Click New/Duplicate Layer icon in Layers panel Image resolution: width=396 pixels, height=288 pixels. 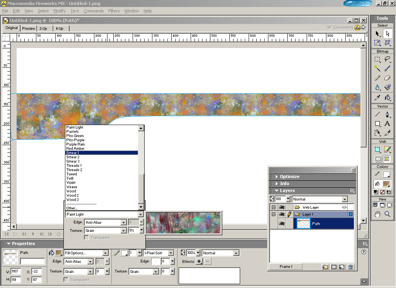pyautogui.click(x=325, y=267)
